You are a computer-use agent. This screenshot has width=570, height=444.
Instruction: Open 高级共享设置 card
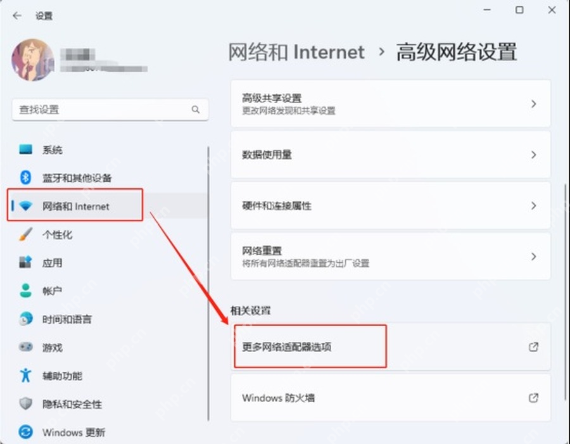pyautogui.click(x=390, y=104)
